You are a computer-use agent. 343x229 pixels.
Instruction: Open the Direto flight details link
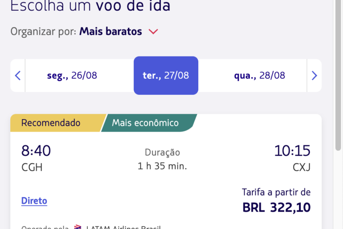[34, 201]
